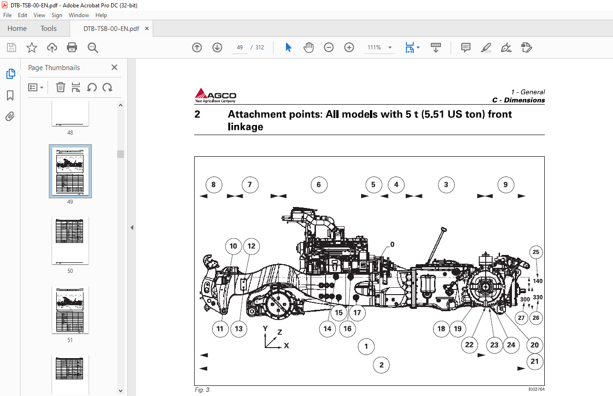Collapse the navigation pane arrow
This screenshot has width=613, height=396.
131,227
